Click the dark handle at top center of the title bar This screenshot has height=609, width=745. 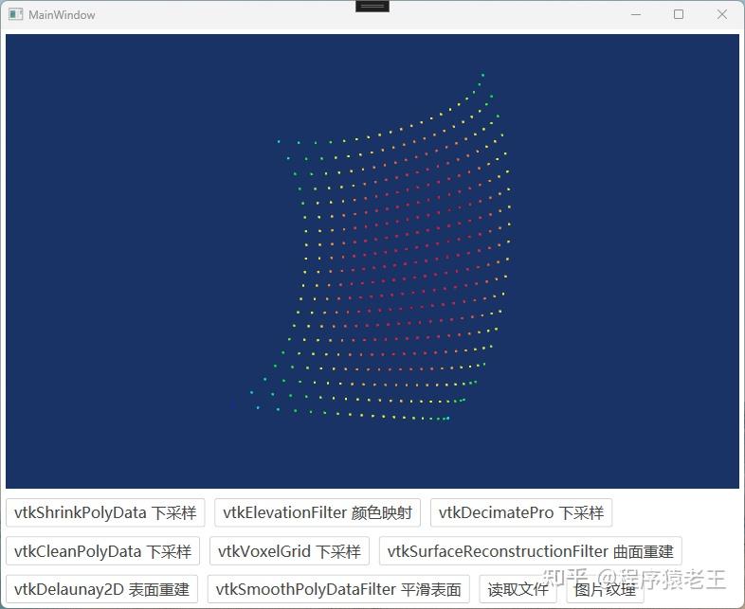pos(372,7)
